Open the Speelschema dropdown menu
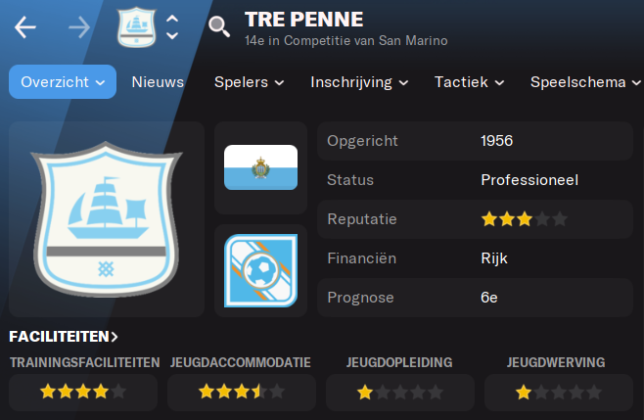 (x=585, y=82)
